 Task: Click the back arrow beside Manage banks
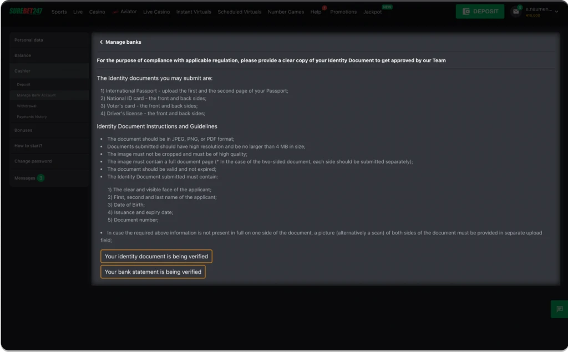tap(101, 42)
